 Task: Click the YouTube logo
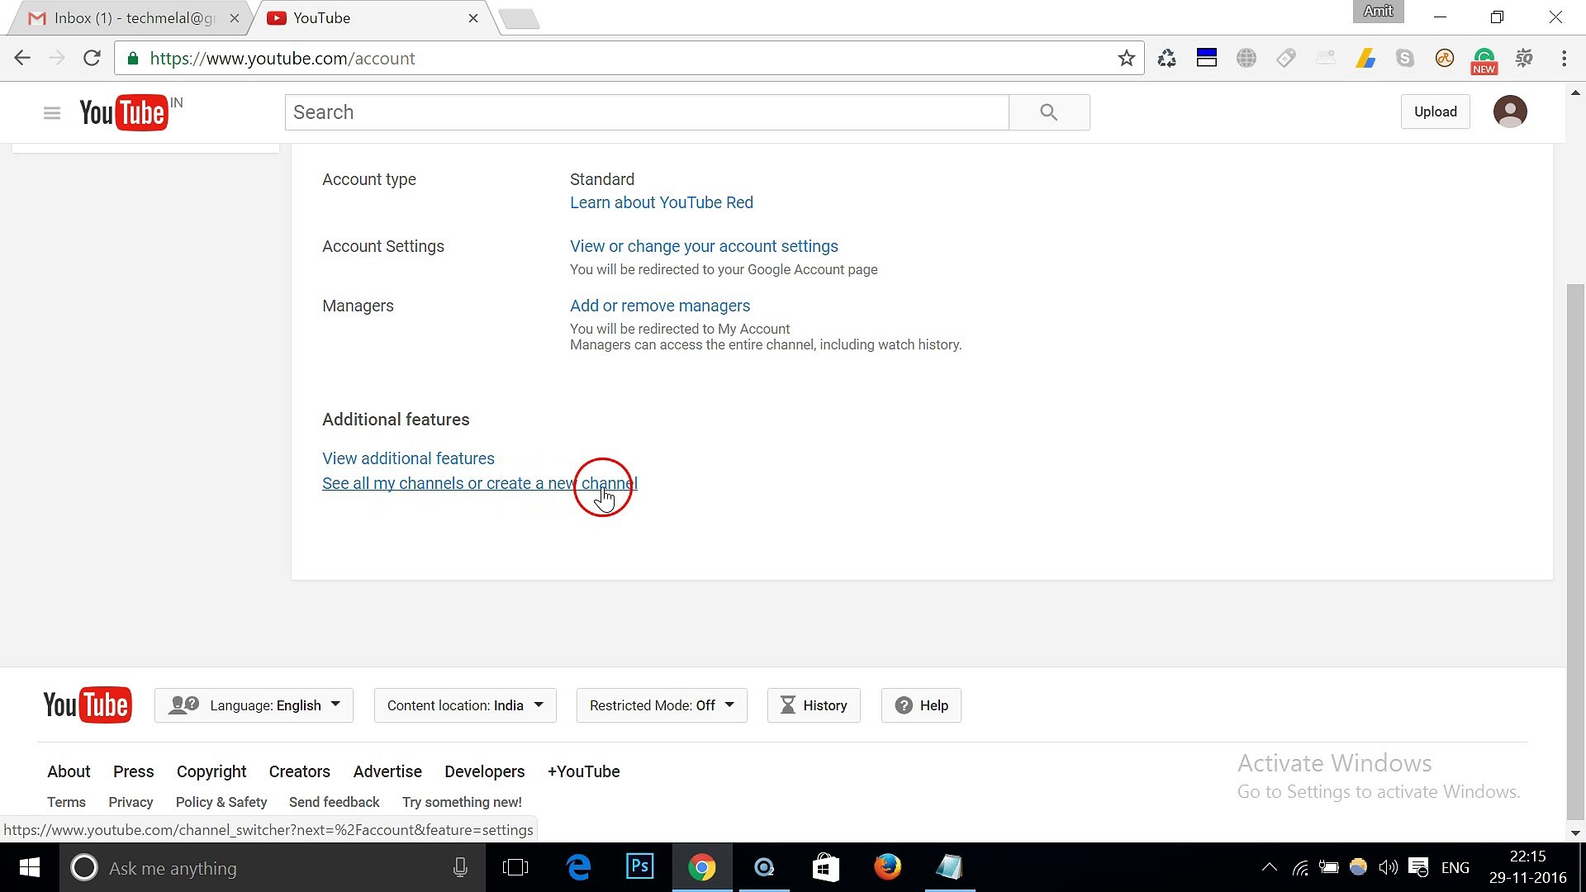(124, 112)
